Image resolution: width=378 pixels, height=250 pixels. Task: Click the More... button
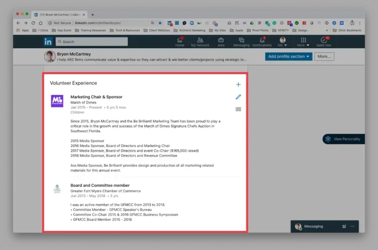pyautogui.click(x=324, y=56)
